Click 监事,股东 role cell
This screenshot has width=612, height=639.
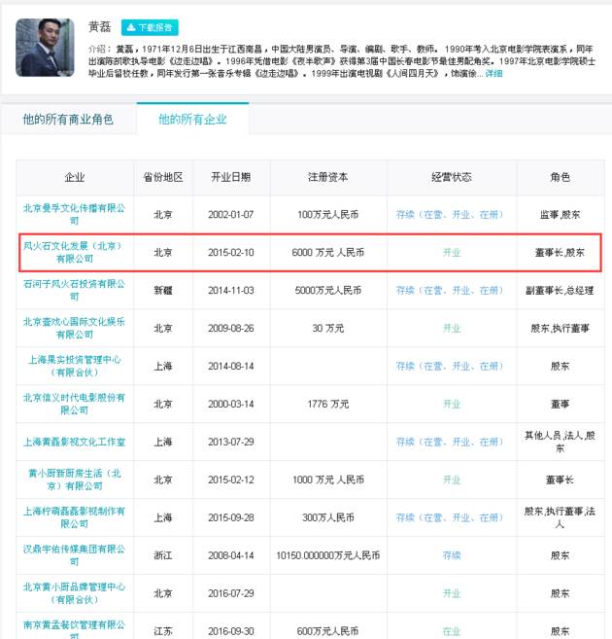point(560,214)
